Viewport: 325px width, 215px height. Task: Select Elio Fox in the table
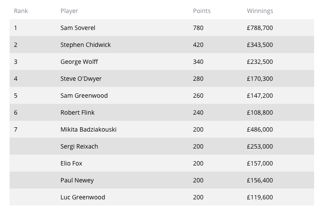[71, 163]
